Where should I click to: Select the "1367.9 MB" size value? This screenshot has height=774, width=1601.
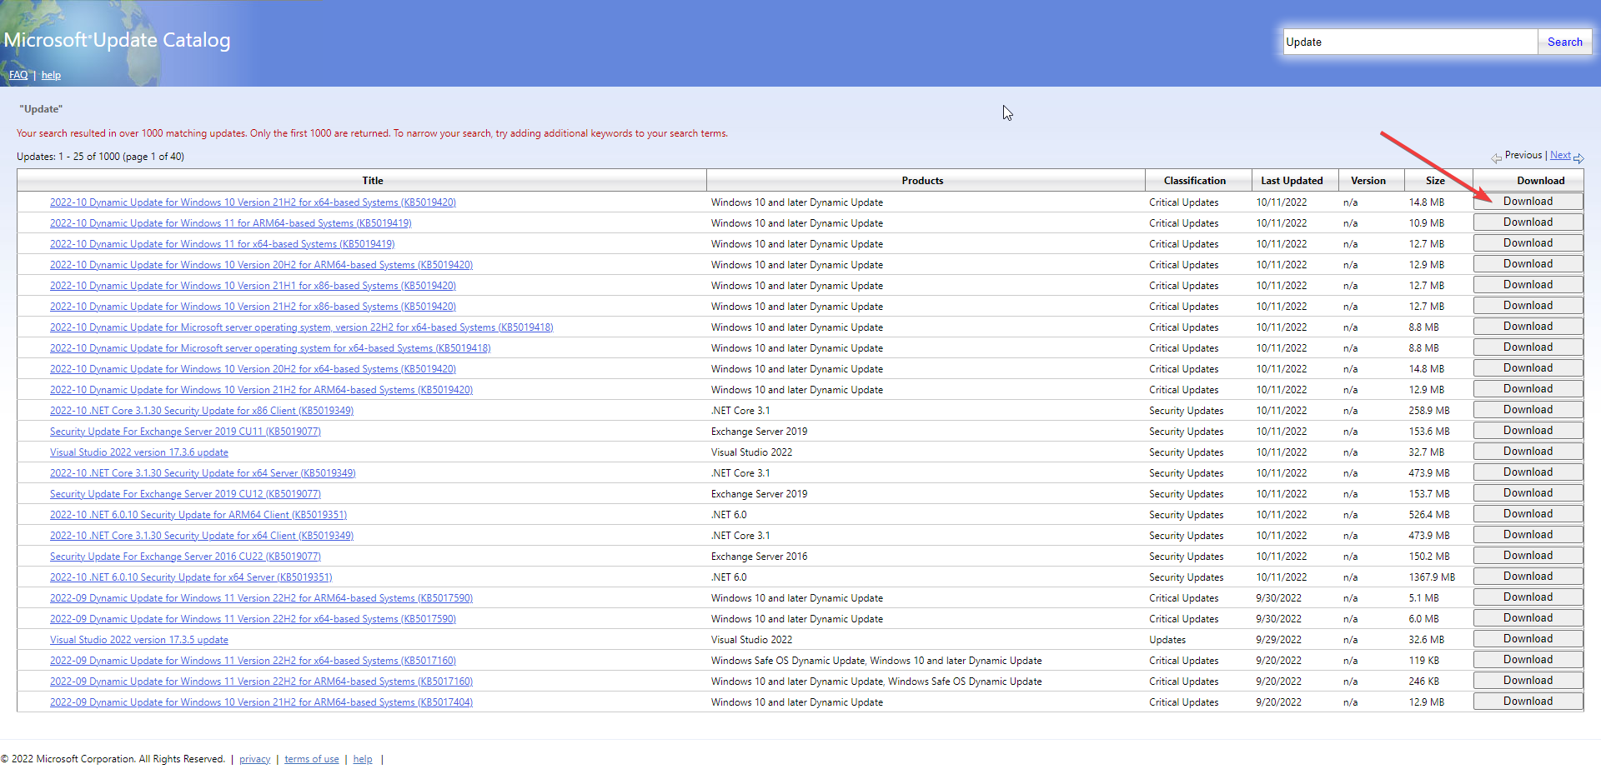point(1432,577)
